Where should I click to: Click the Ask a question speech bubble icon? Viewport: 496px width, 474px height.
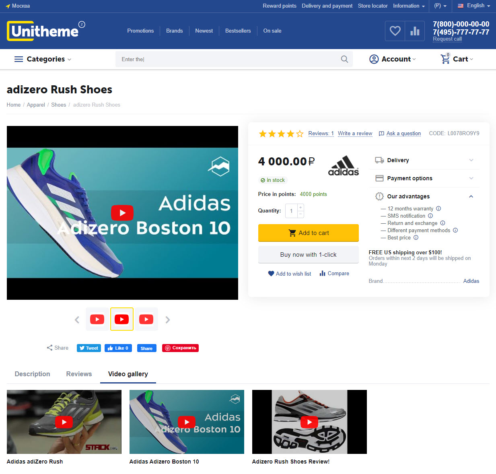pos(381,133)
